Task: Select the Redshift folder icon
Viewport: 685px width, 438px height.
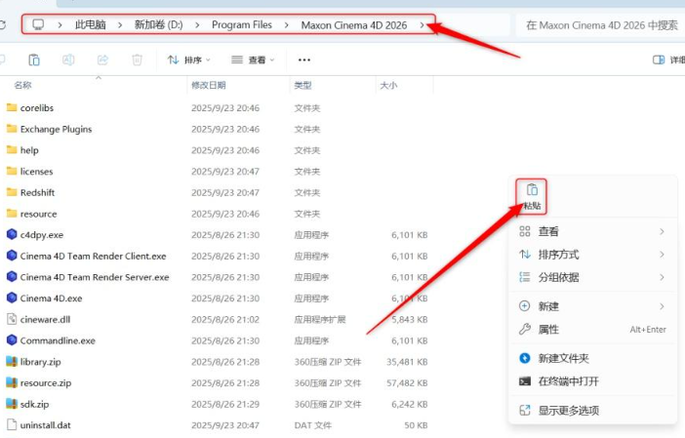Action: [x=12, y=192]
